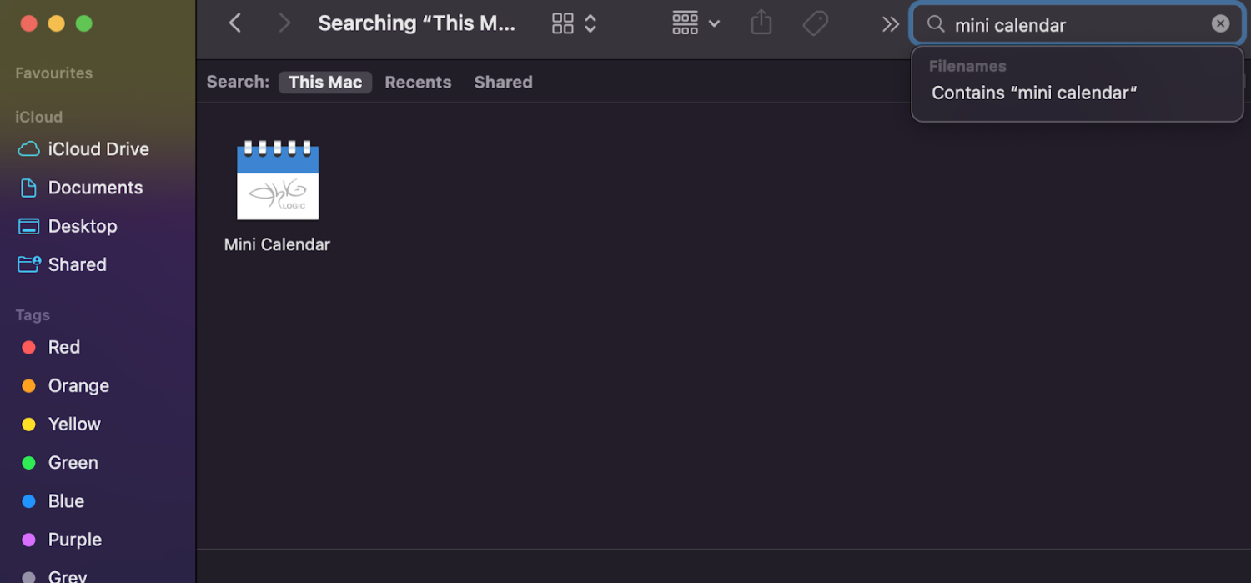Open the grouping options chevron
Viewport: 1251px width, 583px height.
tap(590, 23)
